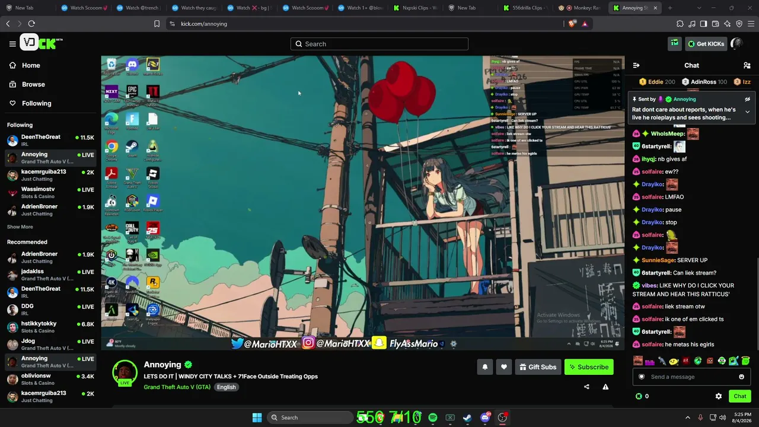Screen dimensions: 759x427
Task: Click the Grand Theft Auto V category link
Action: click(x=177, y=387)
